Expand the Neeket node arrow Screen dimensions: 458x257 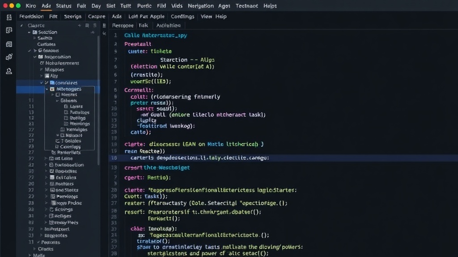click(53, 95)
